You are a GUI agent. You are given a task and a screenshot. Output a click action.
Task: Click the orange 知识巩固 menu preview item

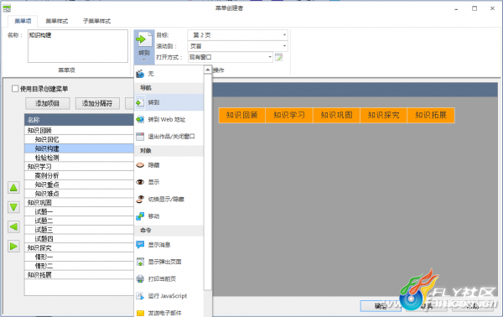tap(336, 115)
